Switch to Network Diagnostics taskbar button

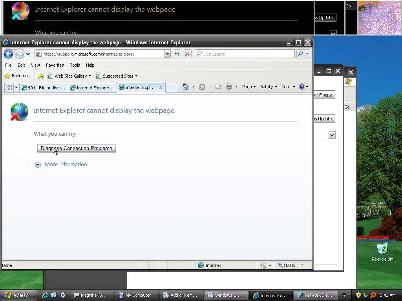tap(315, 295)
